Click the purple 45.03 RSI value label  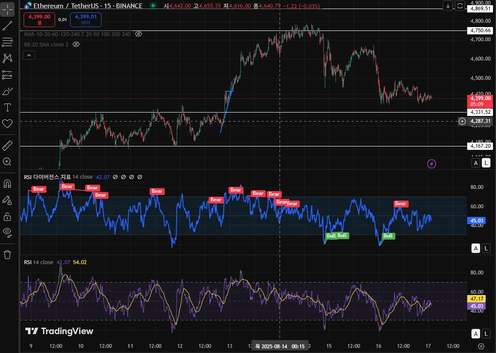pos(477,306)
